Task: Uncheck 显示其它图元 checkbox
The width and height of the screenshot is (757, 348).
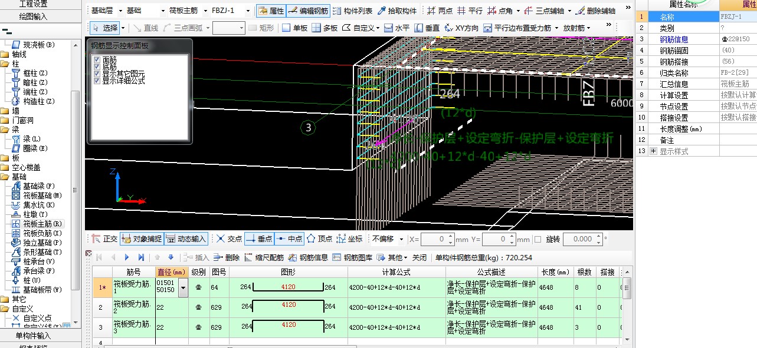Action: coord(97,74)
